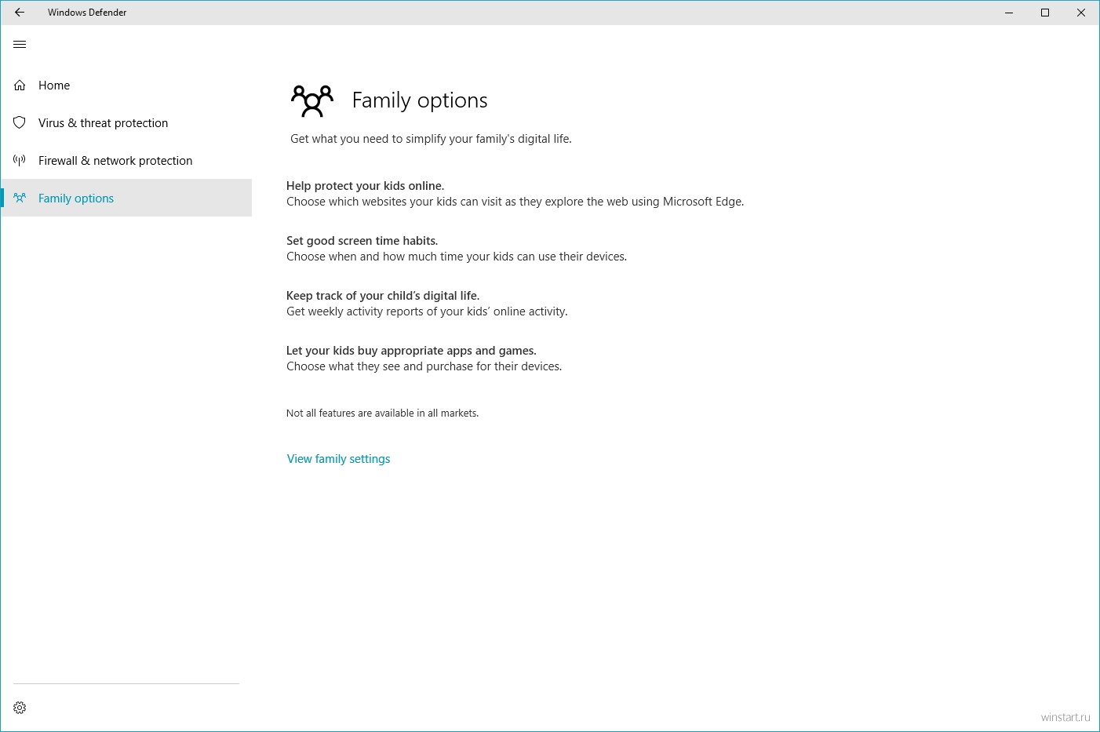Click the Firewall network antenna icon
Image resolution: width=1100 pixels, height=732 pixels.
pos(20,161)
